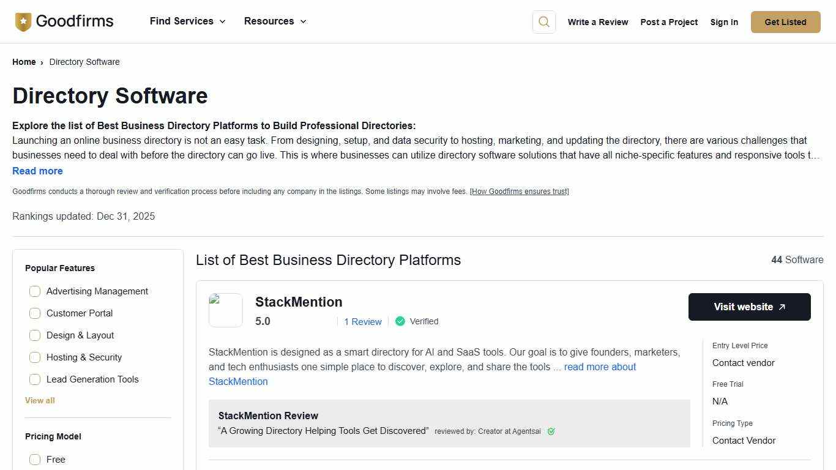
Task: Expand the Find Services dropdown
Action: pos(187,21)
